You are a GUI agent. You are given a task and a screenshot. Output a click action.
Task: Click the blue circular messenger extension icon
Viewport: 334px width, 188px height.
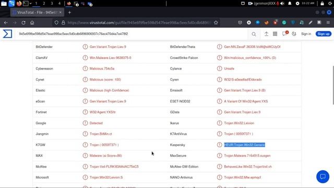(x=258, y=22)
